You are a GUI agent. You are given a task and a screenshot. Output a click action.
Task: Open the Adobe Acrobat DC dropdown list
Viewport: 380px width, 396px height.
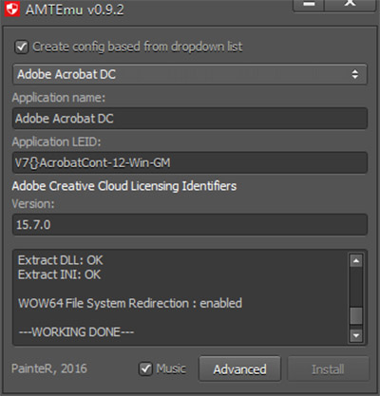(x=190, y=74)
